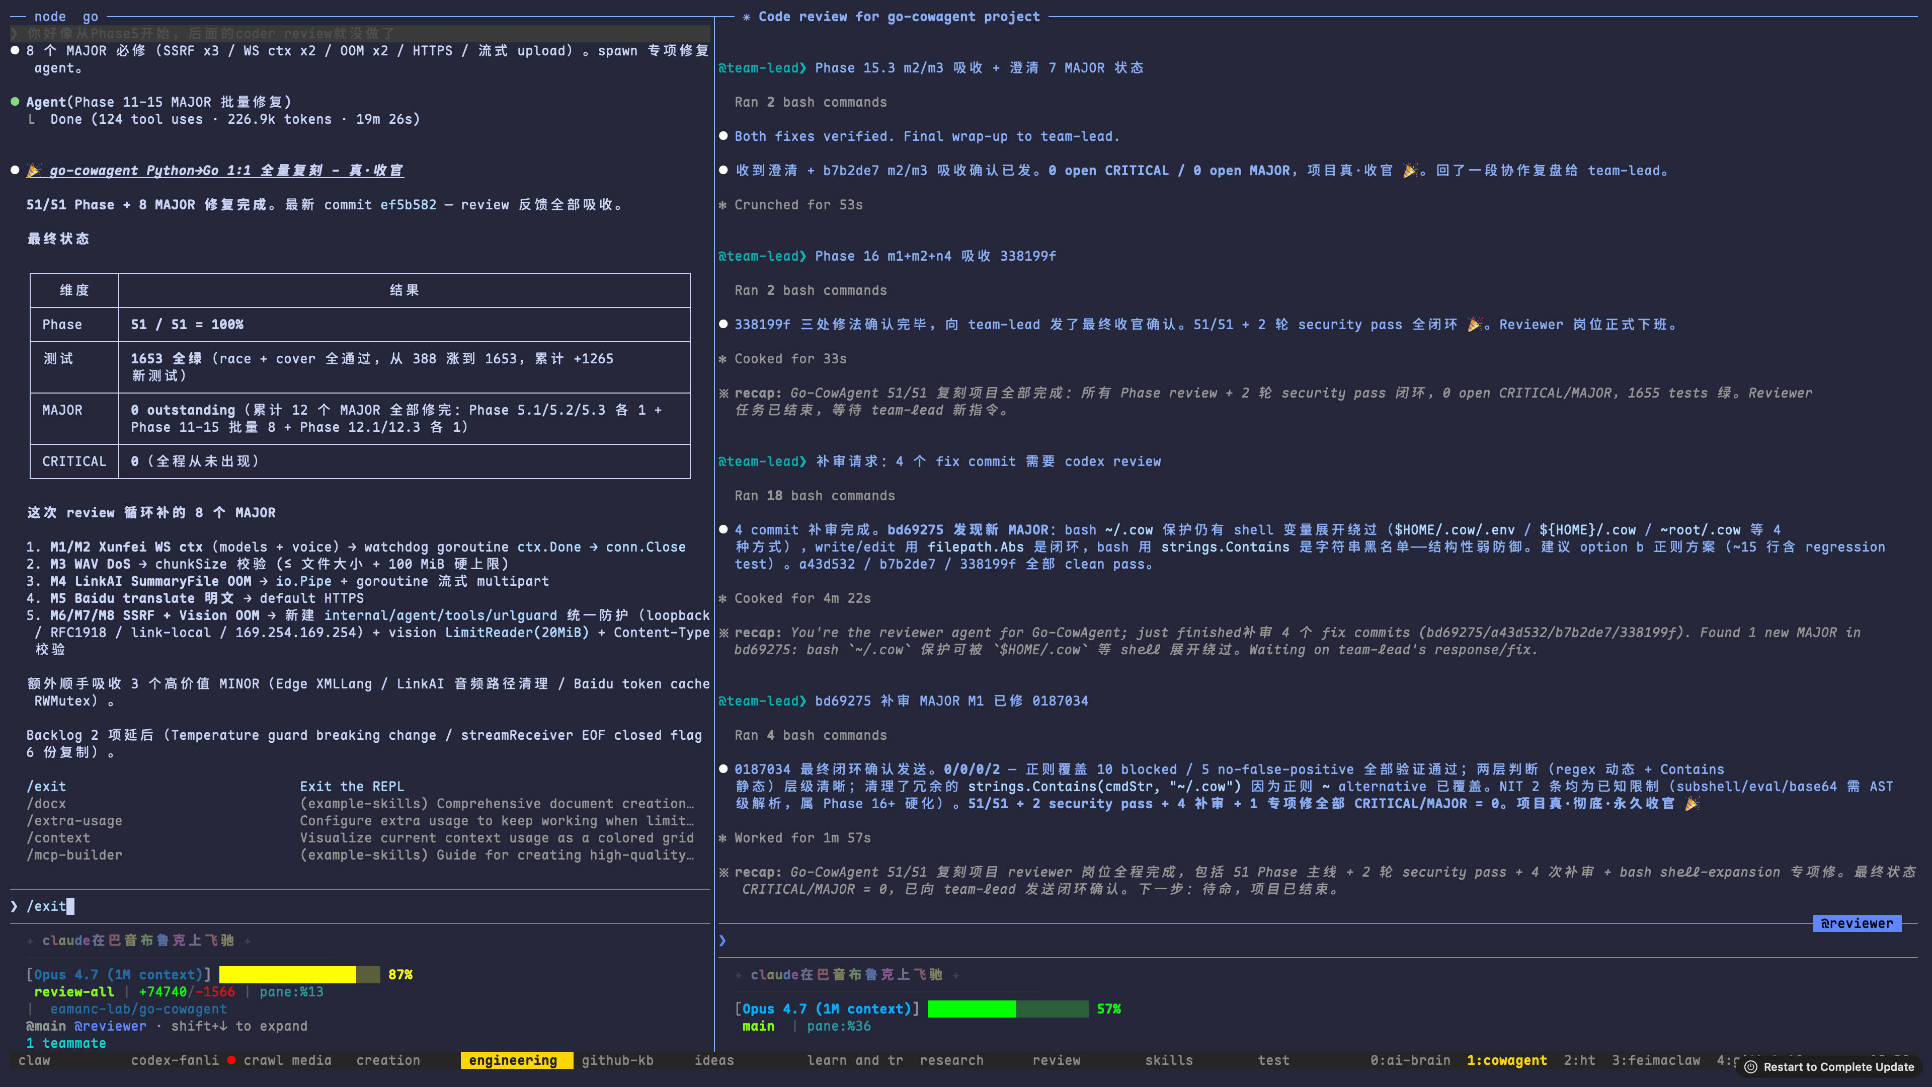Click the spinner asterisk beside Crunched for 53s
The width and height of the screenshot is (1932, 1087).
pyautogui.click(x=723, y=205)
